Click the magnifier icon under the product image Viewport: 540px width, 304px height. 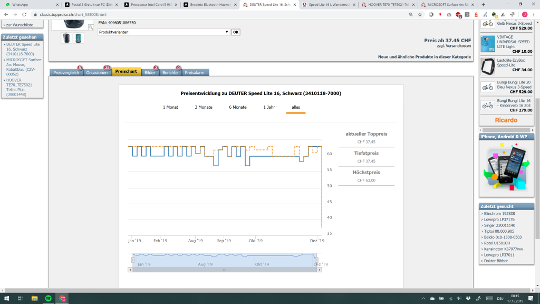pyautogui.click(x=91, y=27)
